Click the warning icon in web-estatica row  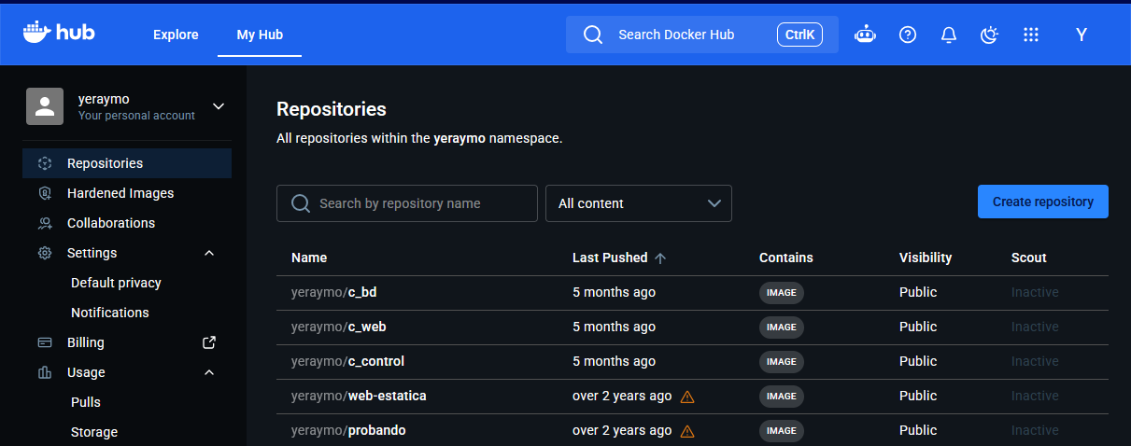click(687, 397)
